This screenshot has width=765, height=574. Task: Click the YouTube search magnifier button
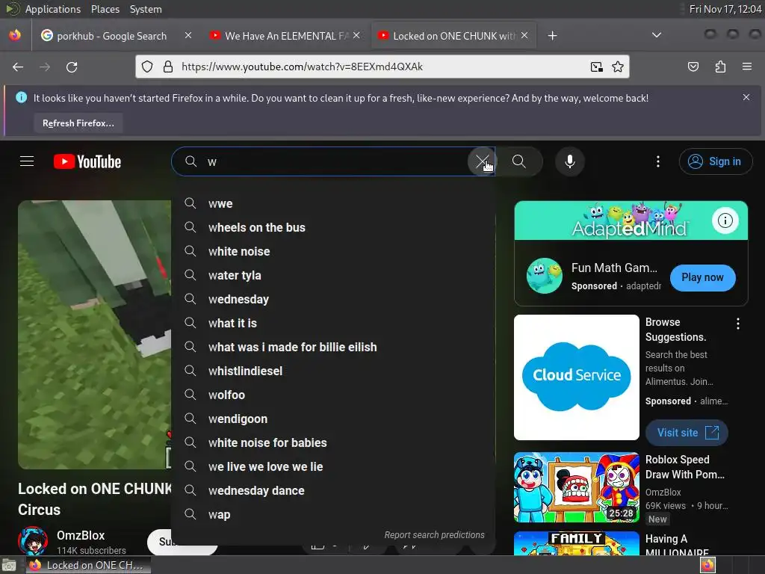point(519,161)
